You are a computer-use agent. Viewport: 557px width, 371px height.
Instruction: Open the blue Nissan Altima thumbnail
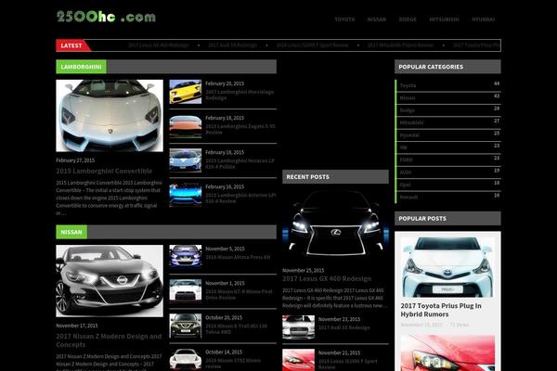tap(185, 256)
